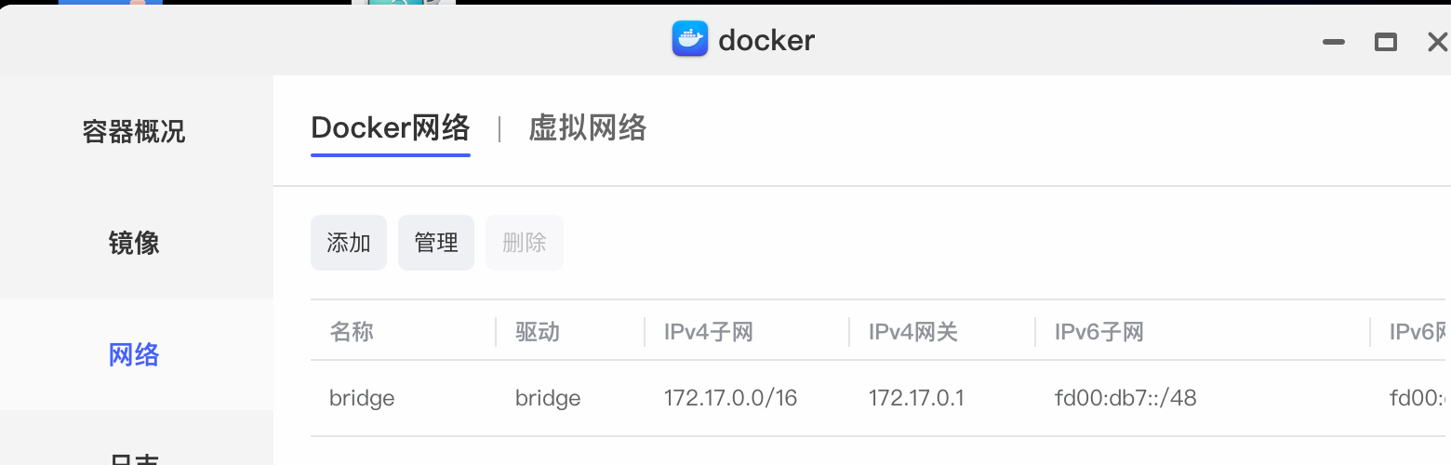Viewport: 1451px width, 465px height.
Task: Switch to the Docker网络 tab
Action: click(391, 127)
